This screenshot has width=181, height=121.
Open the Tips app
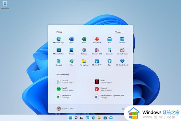109,62
